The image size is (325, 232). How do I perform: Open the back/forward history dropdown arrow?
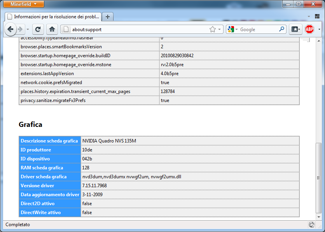28,30
